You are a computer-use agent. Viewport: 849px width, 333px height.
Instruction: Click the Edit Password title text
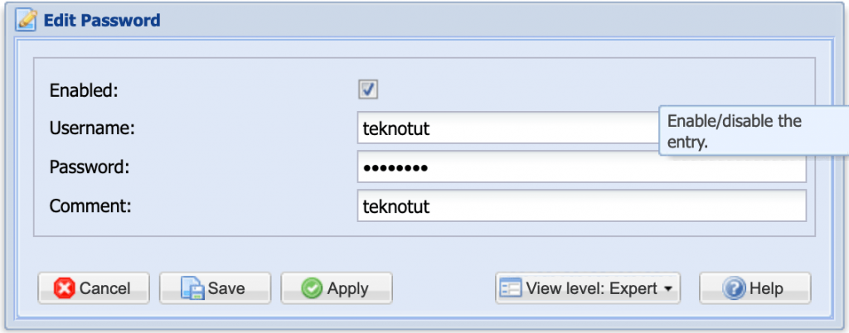[102, 19]
